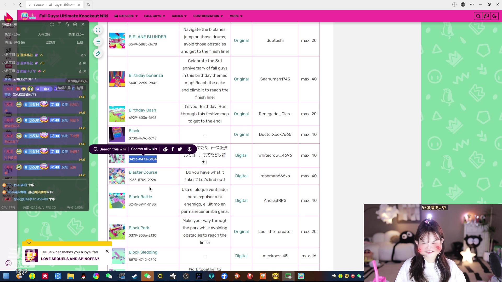
Task: Expand the EXPLORE menu
Action: (x=126, y=16)
